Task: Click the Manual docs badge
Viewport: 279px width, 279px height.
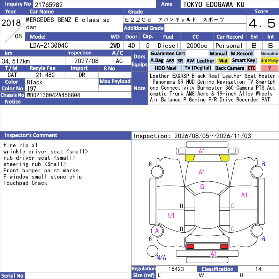Action: pos(218,53)
